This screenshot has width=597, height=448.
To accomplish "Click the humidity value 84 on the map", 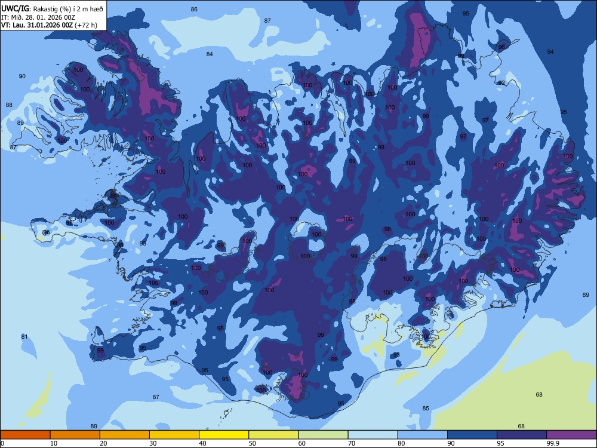I will (210, 54).
